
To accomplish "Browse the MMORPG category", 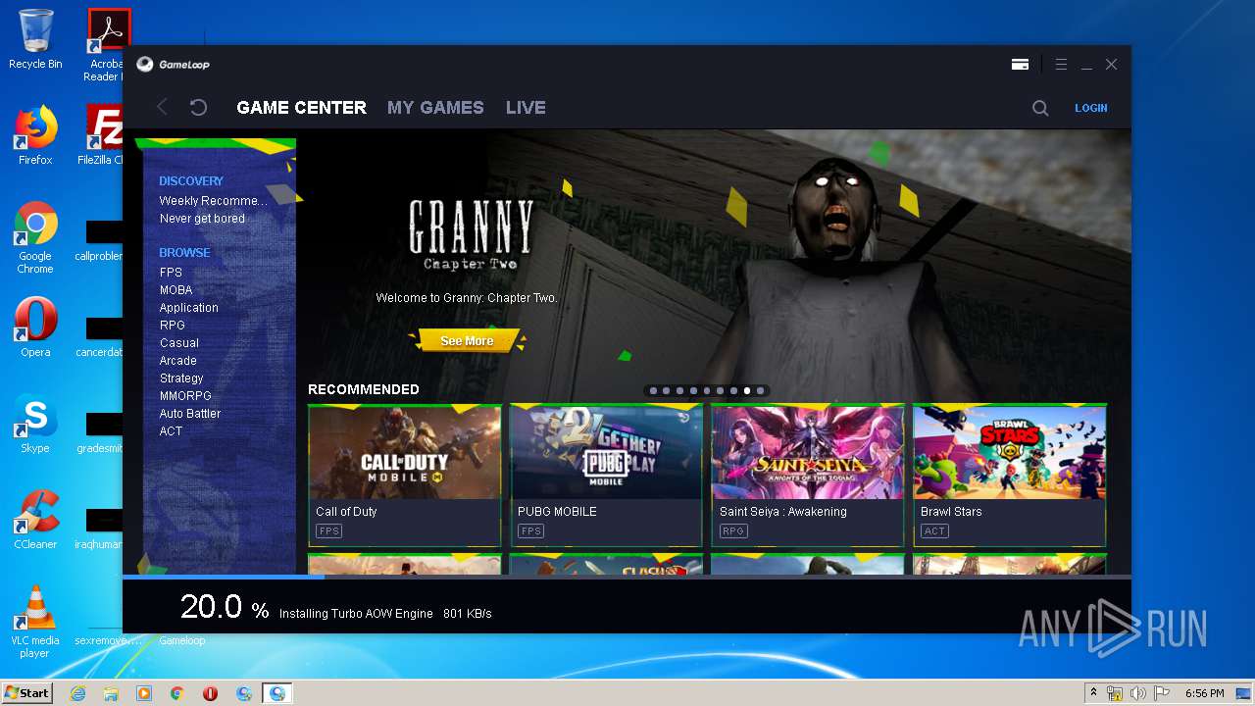I will click(185, 396).
